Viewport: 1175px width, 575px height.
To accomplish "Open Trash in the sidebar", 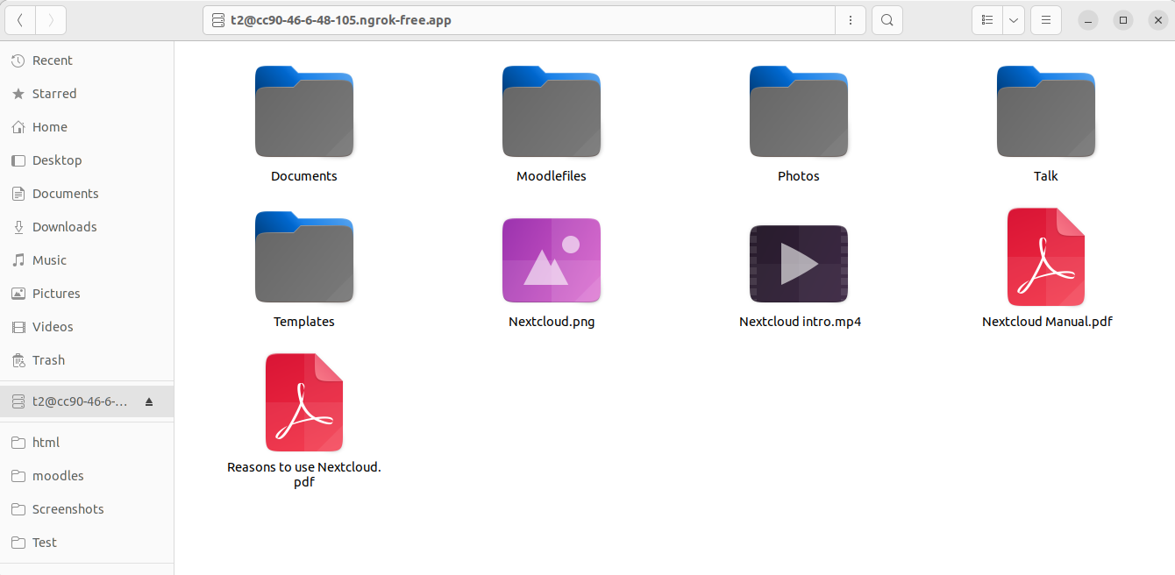I will [87, 360].
